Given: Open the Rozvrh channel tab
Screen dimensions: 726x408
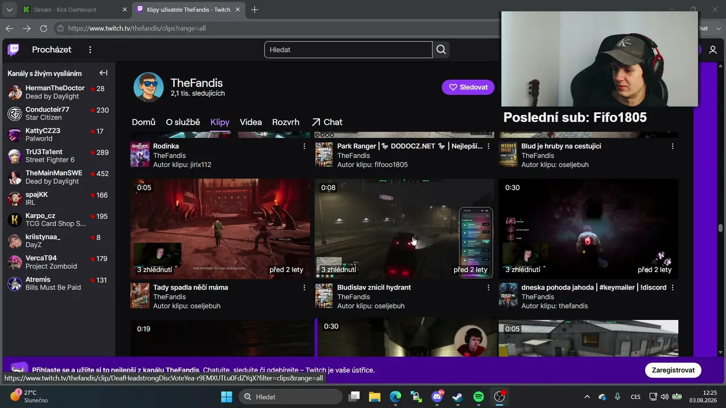Looking at the screenshot, I should (286, 122).
